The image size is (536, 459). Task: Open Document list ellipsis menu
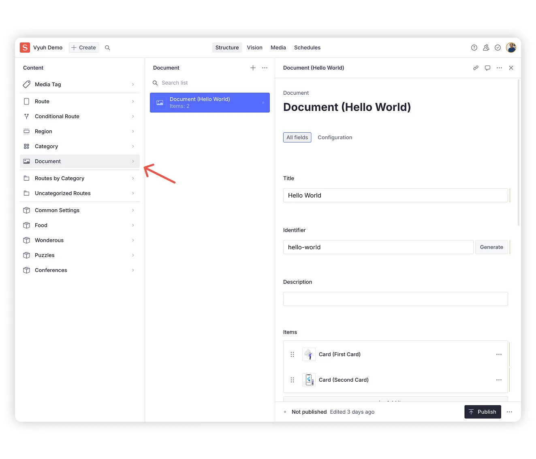[x=265, y=68]
